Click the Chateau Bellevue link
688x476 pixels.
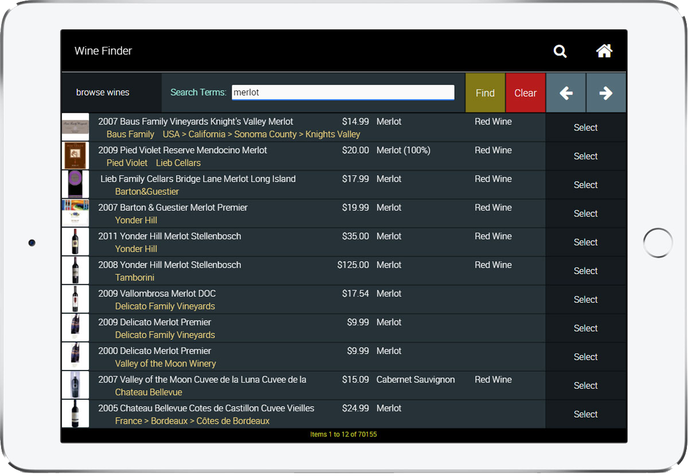point(148,392)
